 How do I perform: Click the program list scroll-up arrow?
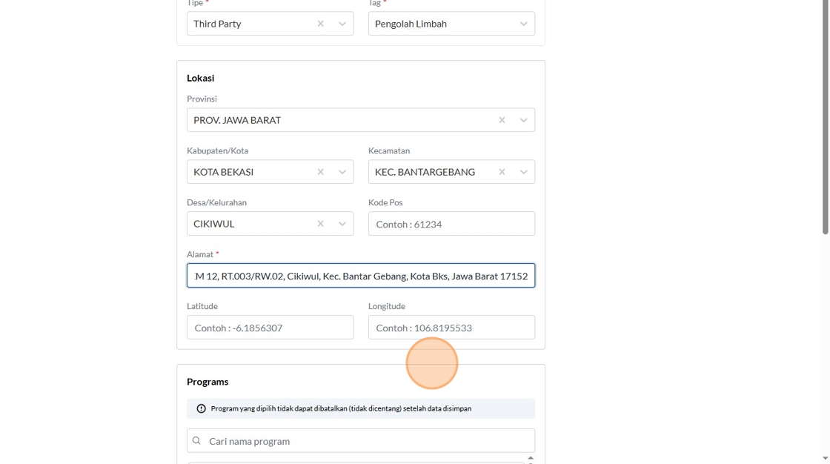(x=531, y=458)
